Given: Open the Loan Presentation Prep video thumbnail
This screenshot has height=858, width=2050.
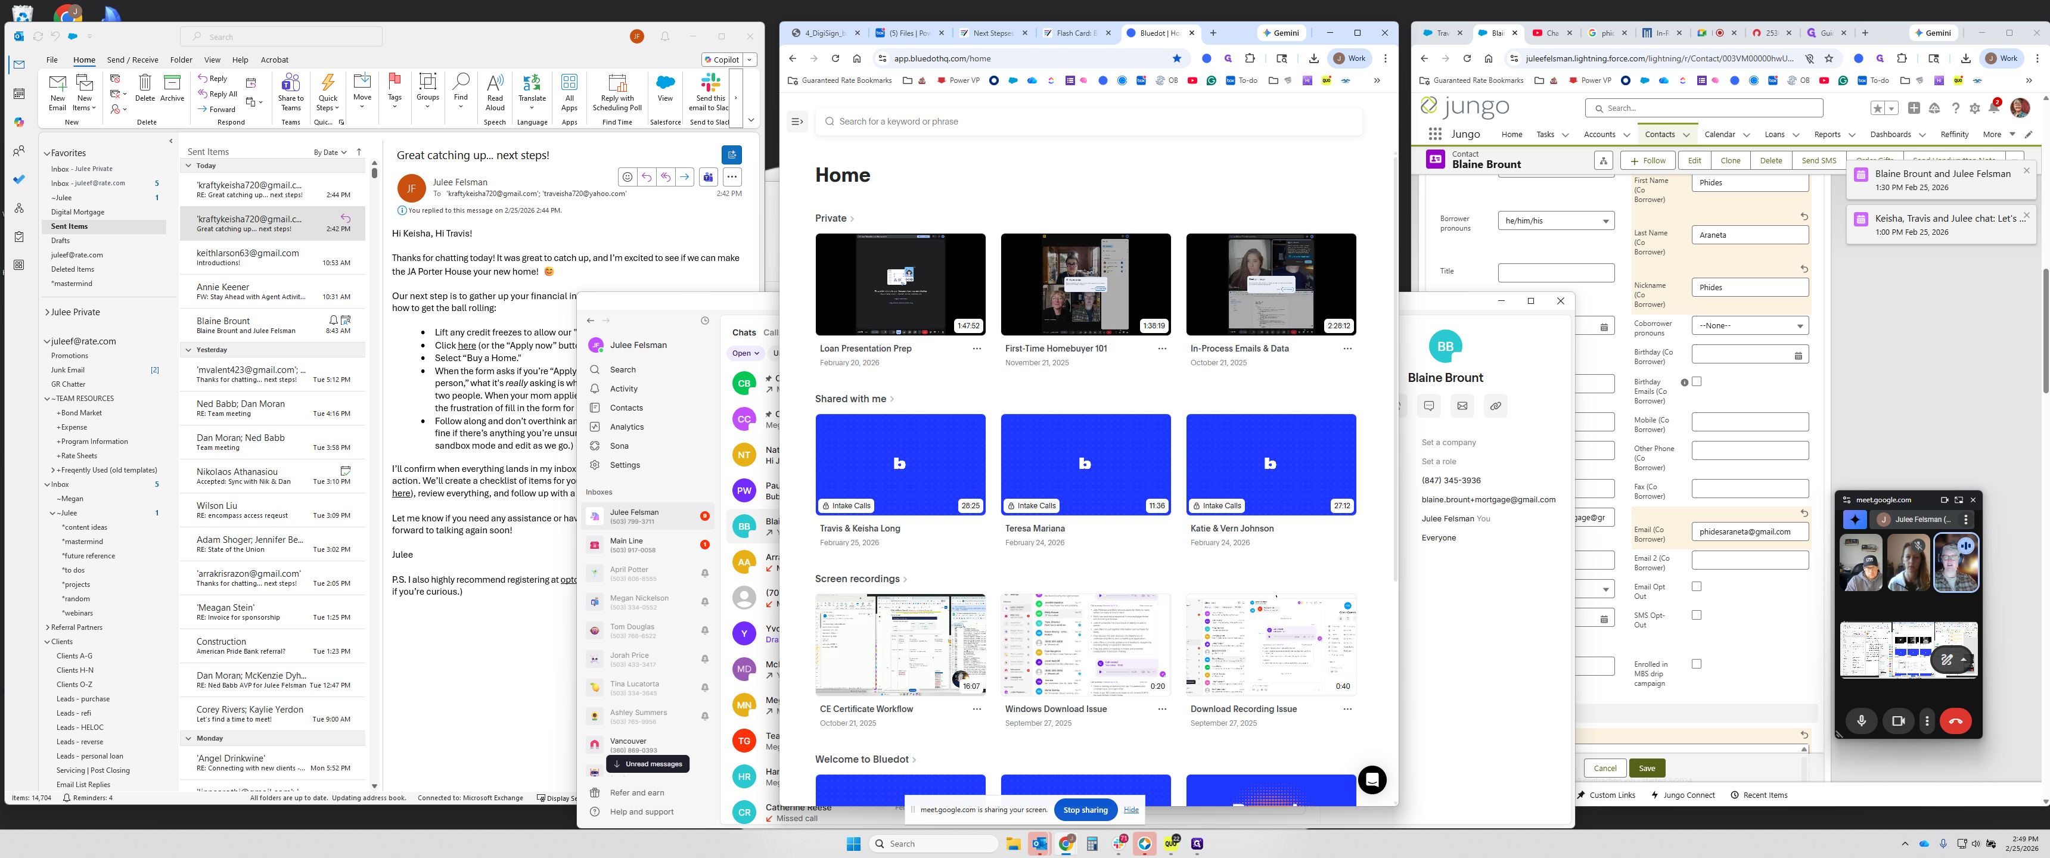Looking at the screenshot, I should [900, 284].
